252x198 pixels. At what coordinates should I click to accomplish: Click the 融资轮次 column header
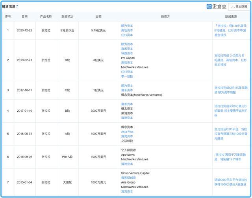pyautogui.click(x=67, y=16)
